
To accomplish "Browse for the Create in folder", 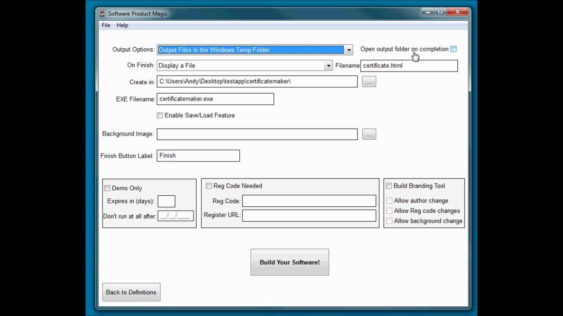I will [369, 82].
